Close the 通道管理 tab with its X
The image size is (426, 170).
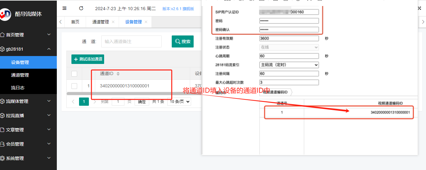click(113, 22)
